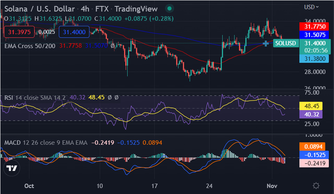Select the RSI 14 close SMA indicator label
Screen dimensions: 334x194
coord(35,98)
